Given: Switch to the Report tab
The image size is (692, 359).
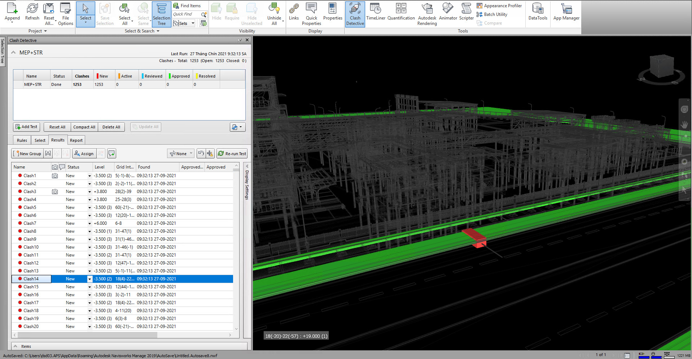Looking at the screenshot, I should 76,140.
